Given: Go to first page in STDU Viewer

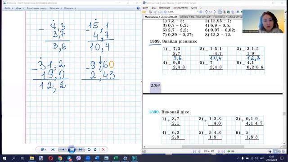Looking at the screenshot, I should pyautogui.click(x=194, y=151).
